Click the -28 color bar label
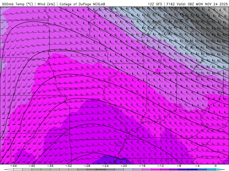This screenshot has height=171, width=229. 87,166
